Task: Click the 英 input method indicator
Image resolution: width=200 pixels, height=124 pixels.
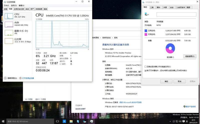Action: click(x=187, y=121)
